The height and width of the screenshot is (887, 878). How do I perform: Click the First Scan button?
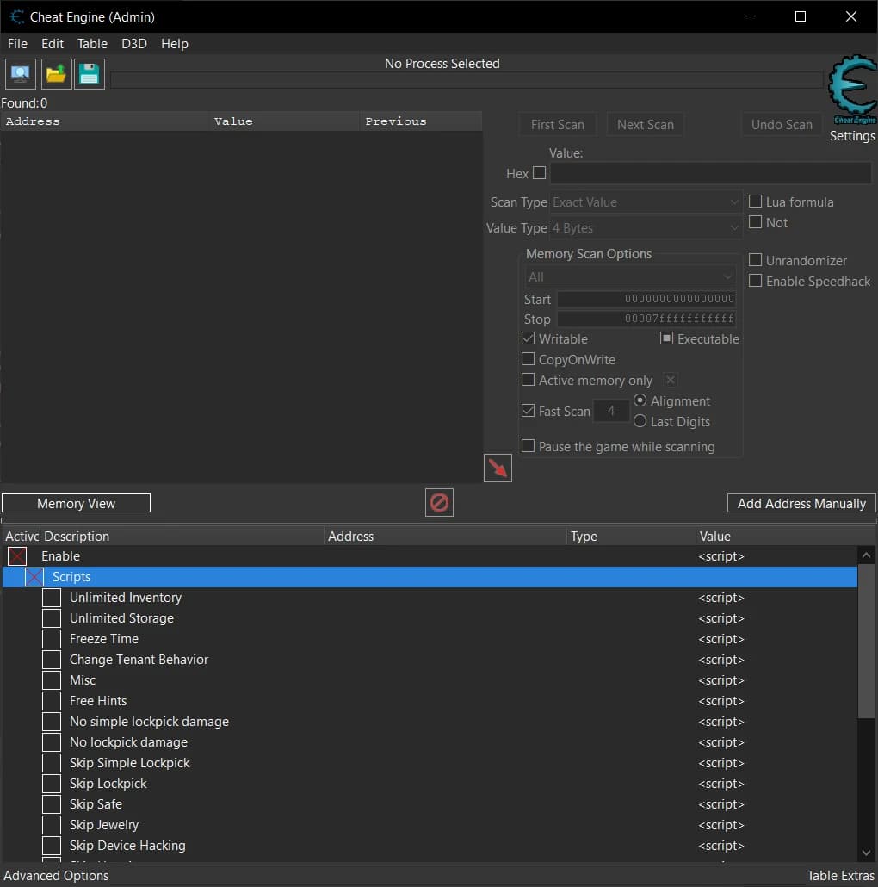[558, 125]
